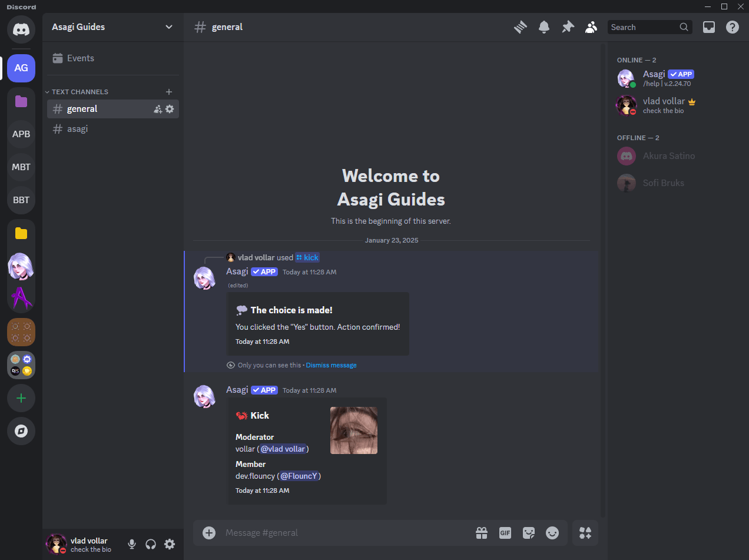The height and width of the screenshot is (560, 749).
Task: Click the plus icon to create channel
Action: tap(169, 92)
